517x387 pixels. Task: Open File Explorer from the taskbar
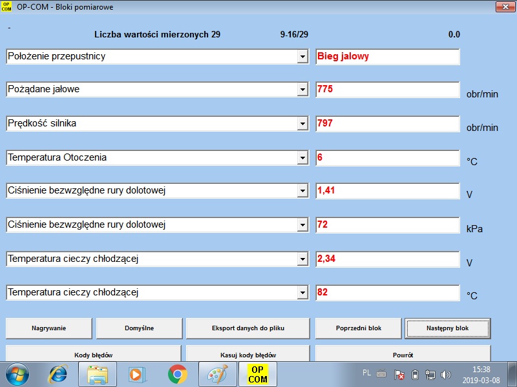pyautogui.click(x=98, y=374)
